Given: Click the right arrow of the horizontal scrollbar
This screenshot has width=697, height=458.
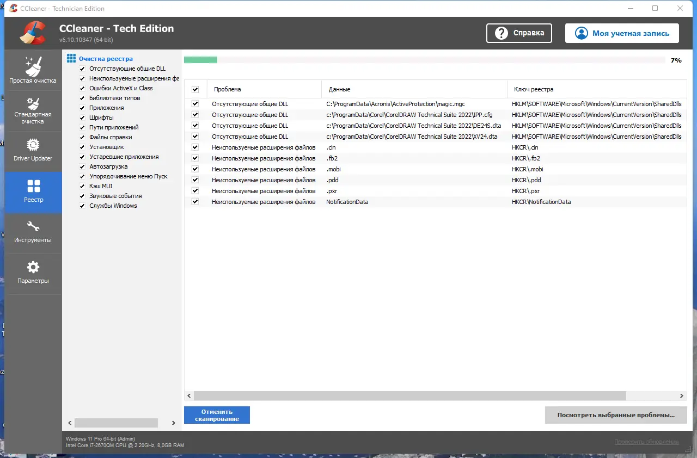Looking at the screenshot, I should (x=681, y=396).
